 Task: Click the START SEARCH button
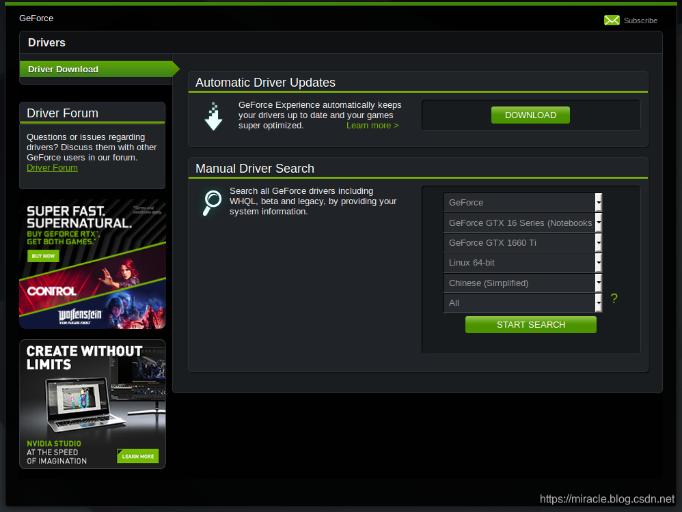(x=531, y=325)
